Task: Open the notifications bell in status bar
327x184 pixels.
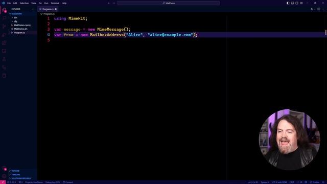Action: click(323, 182)
